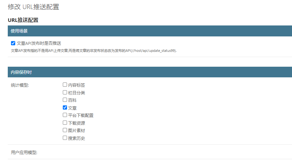Click the 使用场景 section header

coord(19,31)
